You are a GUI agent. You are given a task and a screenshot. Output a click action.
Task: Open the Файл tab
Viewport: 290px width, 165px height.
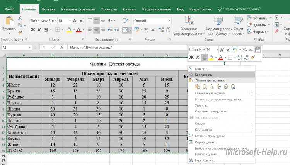coord(10,9)
